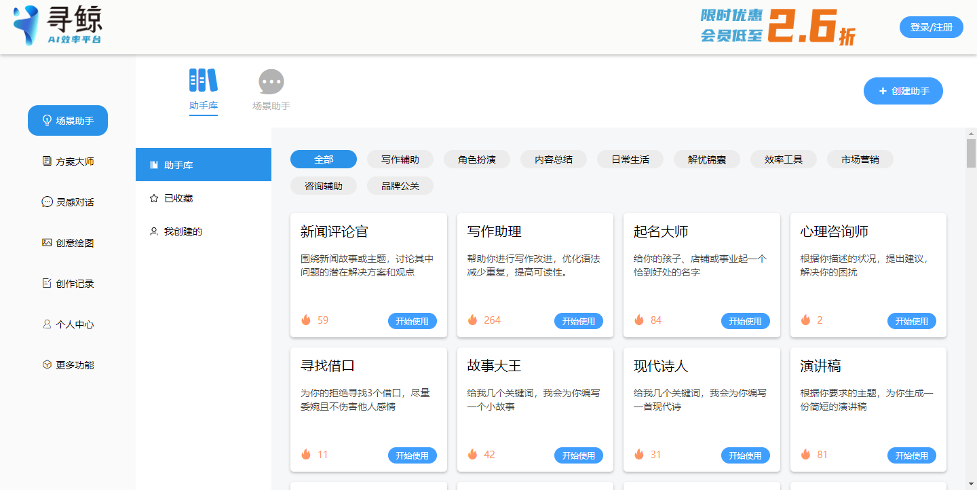977x490 pixels.
Task: Click the usage count 81 on 演讲稿
Action: [822, 455]
